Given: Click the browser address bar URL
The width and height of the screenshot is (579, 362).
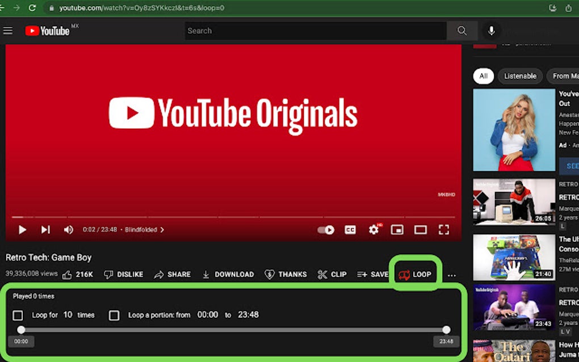Looking at the screenshot, I should click(142, 8).
